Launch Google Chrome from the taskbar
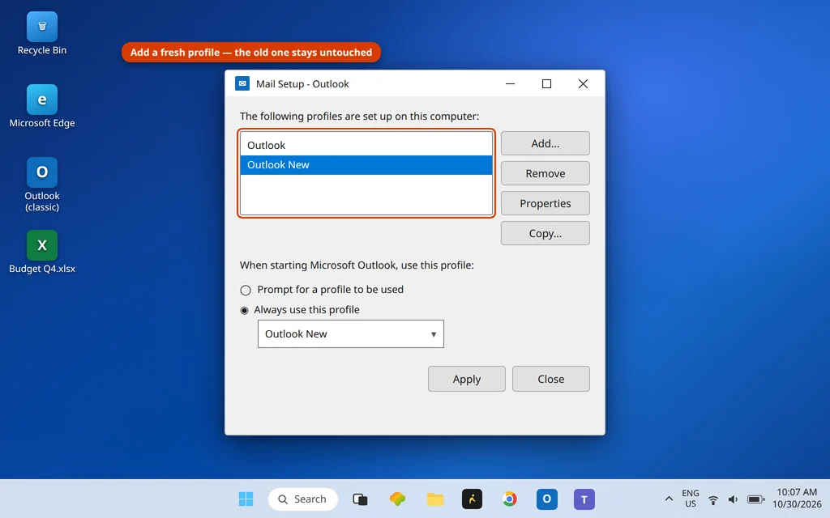This screenshot has width=830, height=518. coord(510,499)
